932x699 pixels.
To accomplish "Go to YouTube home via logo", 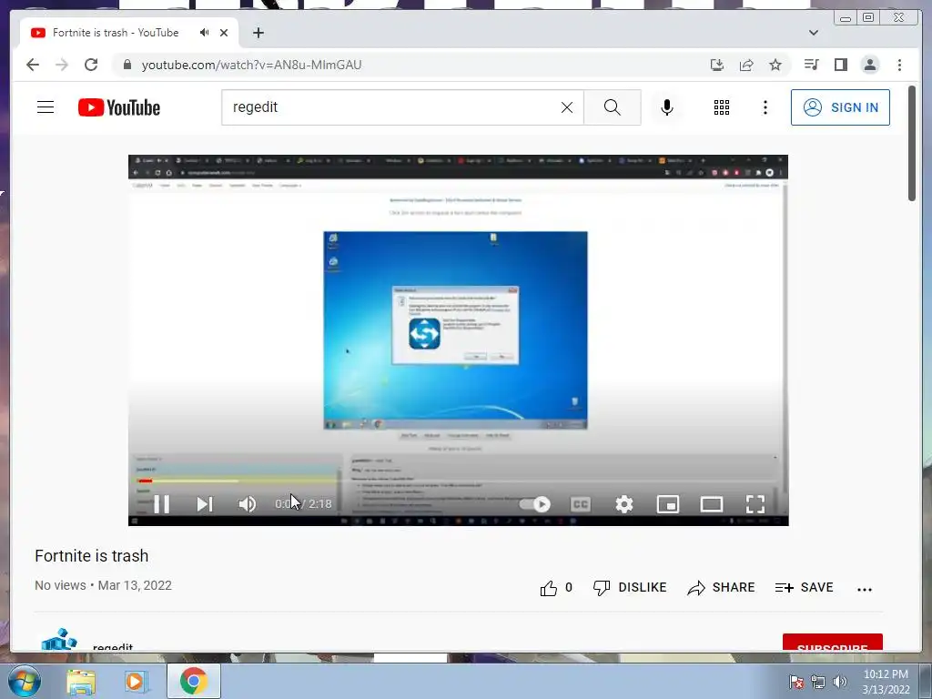I will (x=119, y=107).
